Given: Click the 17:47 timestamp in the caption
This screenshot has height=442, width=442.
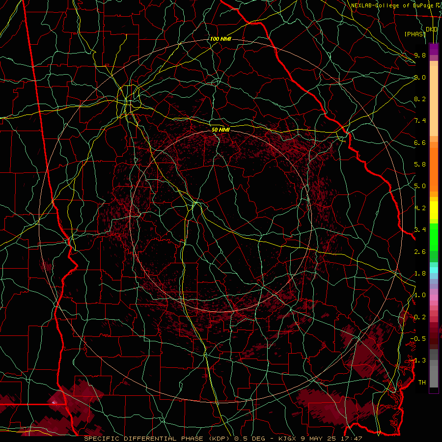Looking at the screenshot, I should [351, 439].
